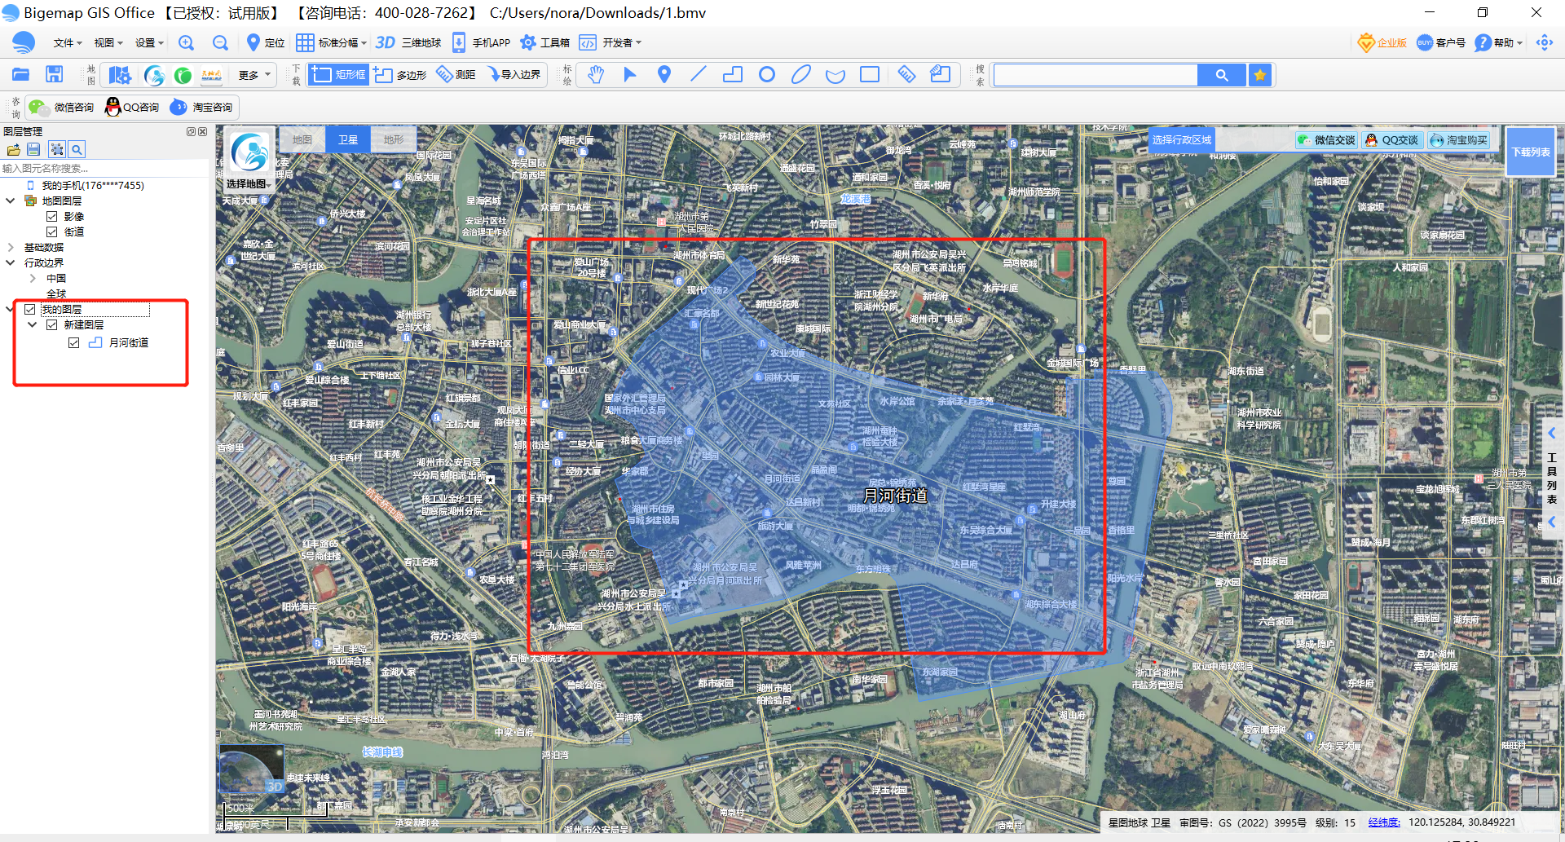1565x842 pixels.
Task: Click the search input field in toolbar
Action: point(1095,75)
